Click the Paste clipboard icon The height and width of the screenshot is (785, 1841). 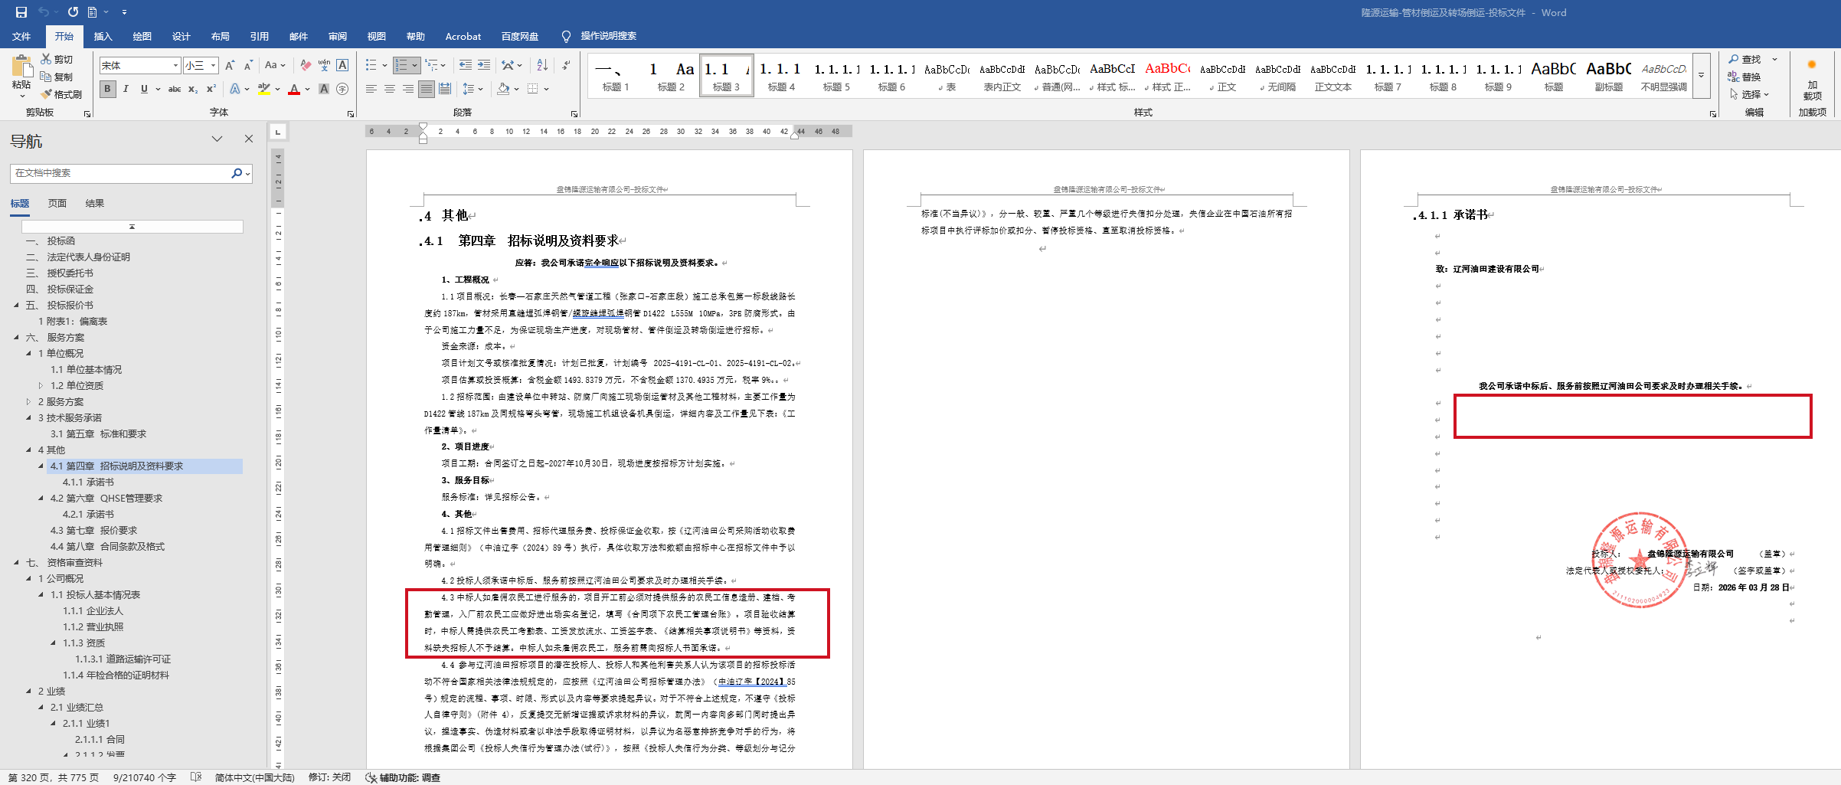21,66
